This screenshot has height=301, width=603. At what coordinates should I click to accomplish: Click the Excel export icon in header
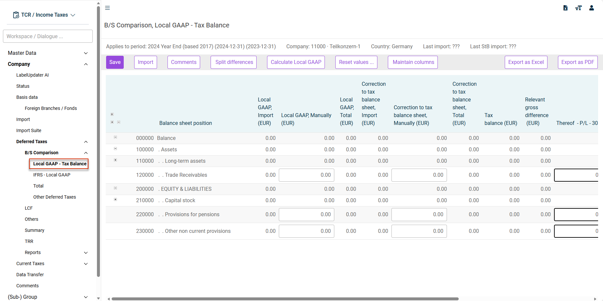[565, 8]
